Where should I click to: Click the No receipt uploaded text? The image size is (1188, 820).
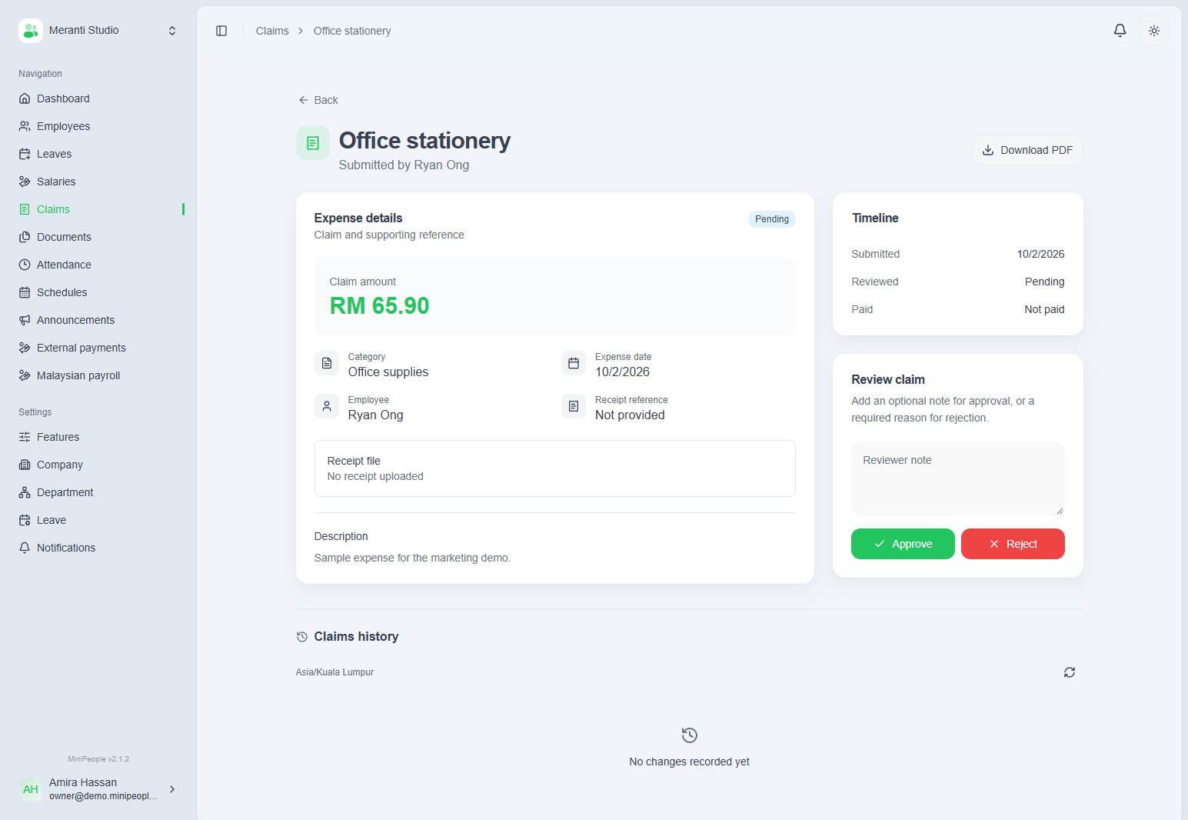375,477
